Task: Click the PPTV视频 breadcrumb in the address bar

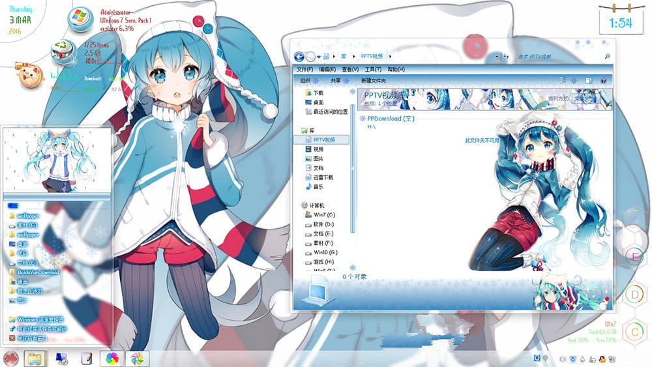Action: click(x=372, y=56)
